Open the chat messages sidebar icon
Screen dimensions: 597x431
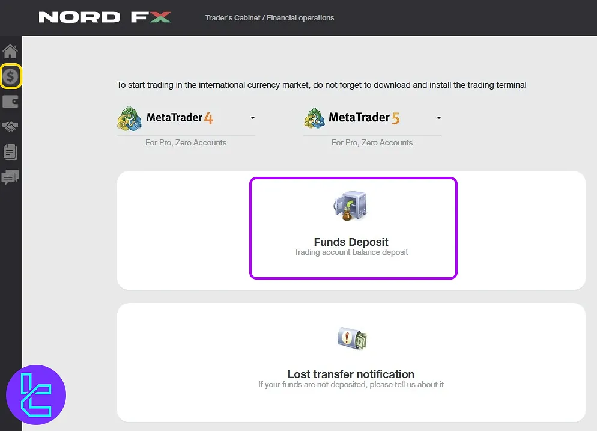coord(10,177)
